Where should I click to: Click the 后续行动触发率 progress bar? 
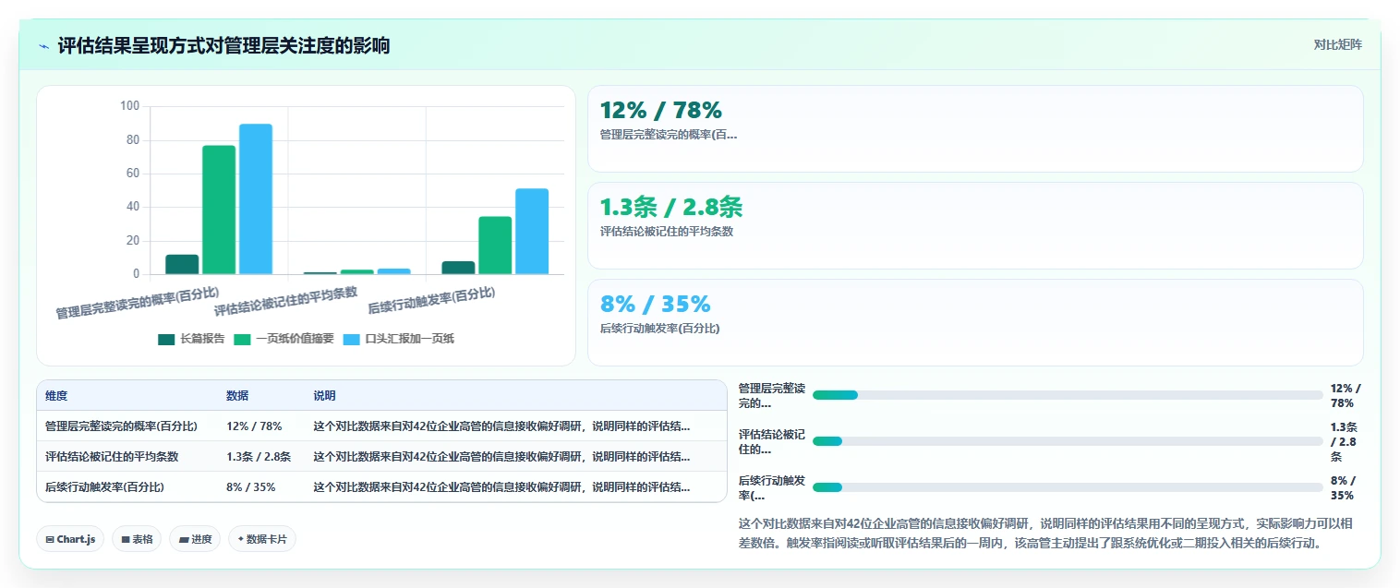tap(1068, 487)
